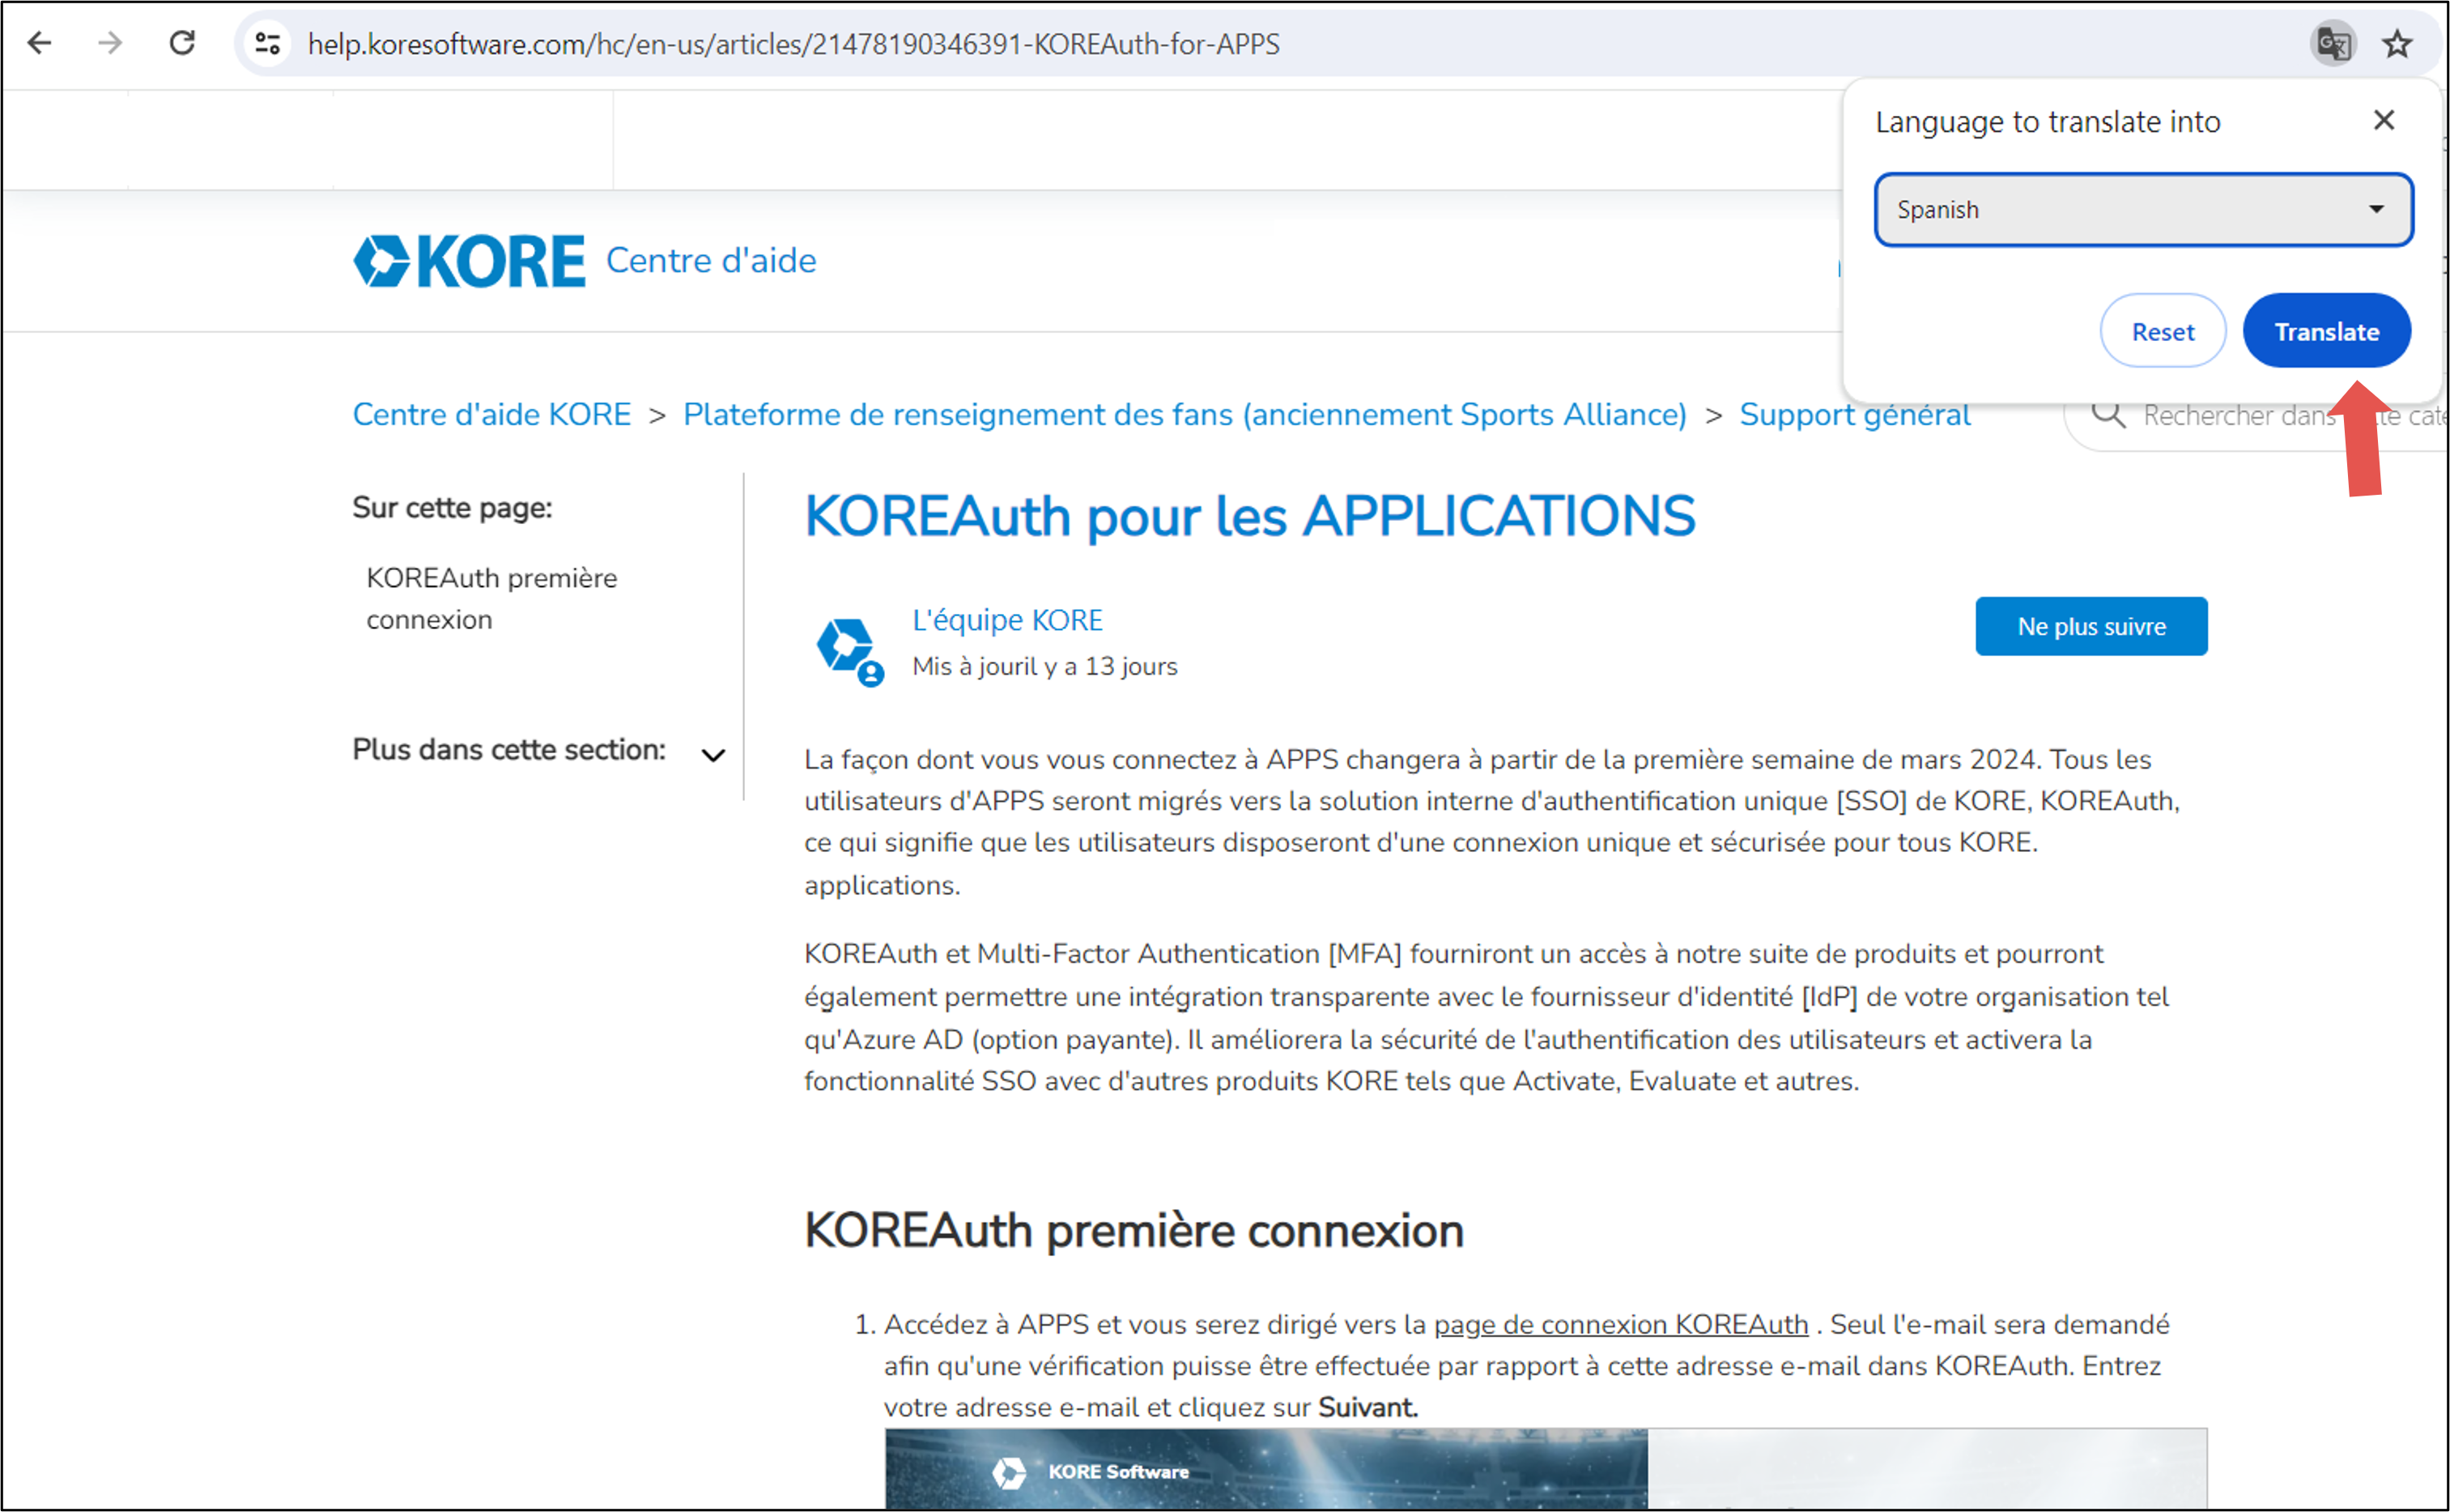
Task: Open site information icon in address bar
Action: [x=267, y=43]
